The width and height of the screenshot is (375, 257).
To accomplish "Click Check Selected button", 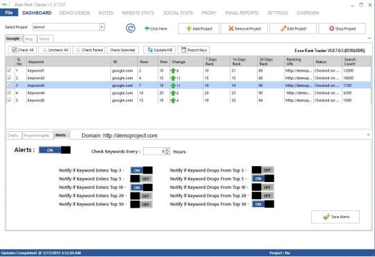I will [122, 50].
